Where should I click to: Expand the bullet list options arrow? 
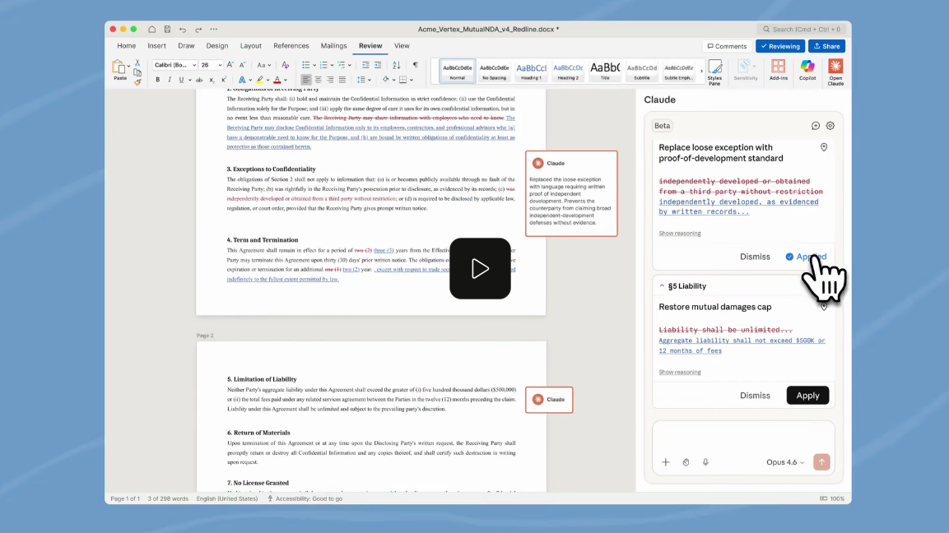[x=314, y=65]
